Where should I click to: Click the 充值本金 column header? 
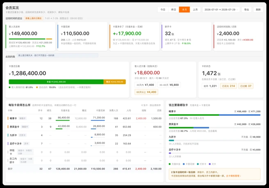pyautogui.click(x=65, y=110)
